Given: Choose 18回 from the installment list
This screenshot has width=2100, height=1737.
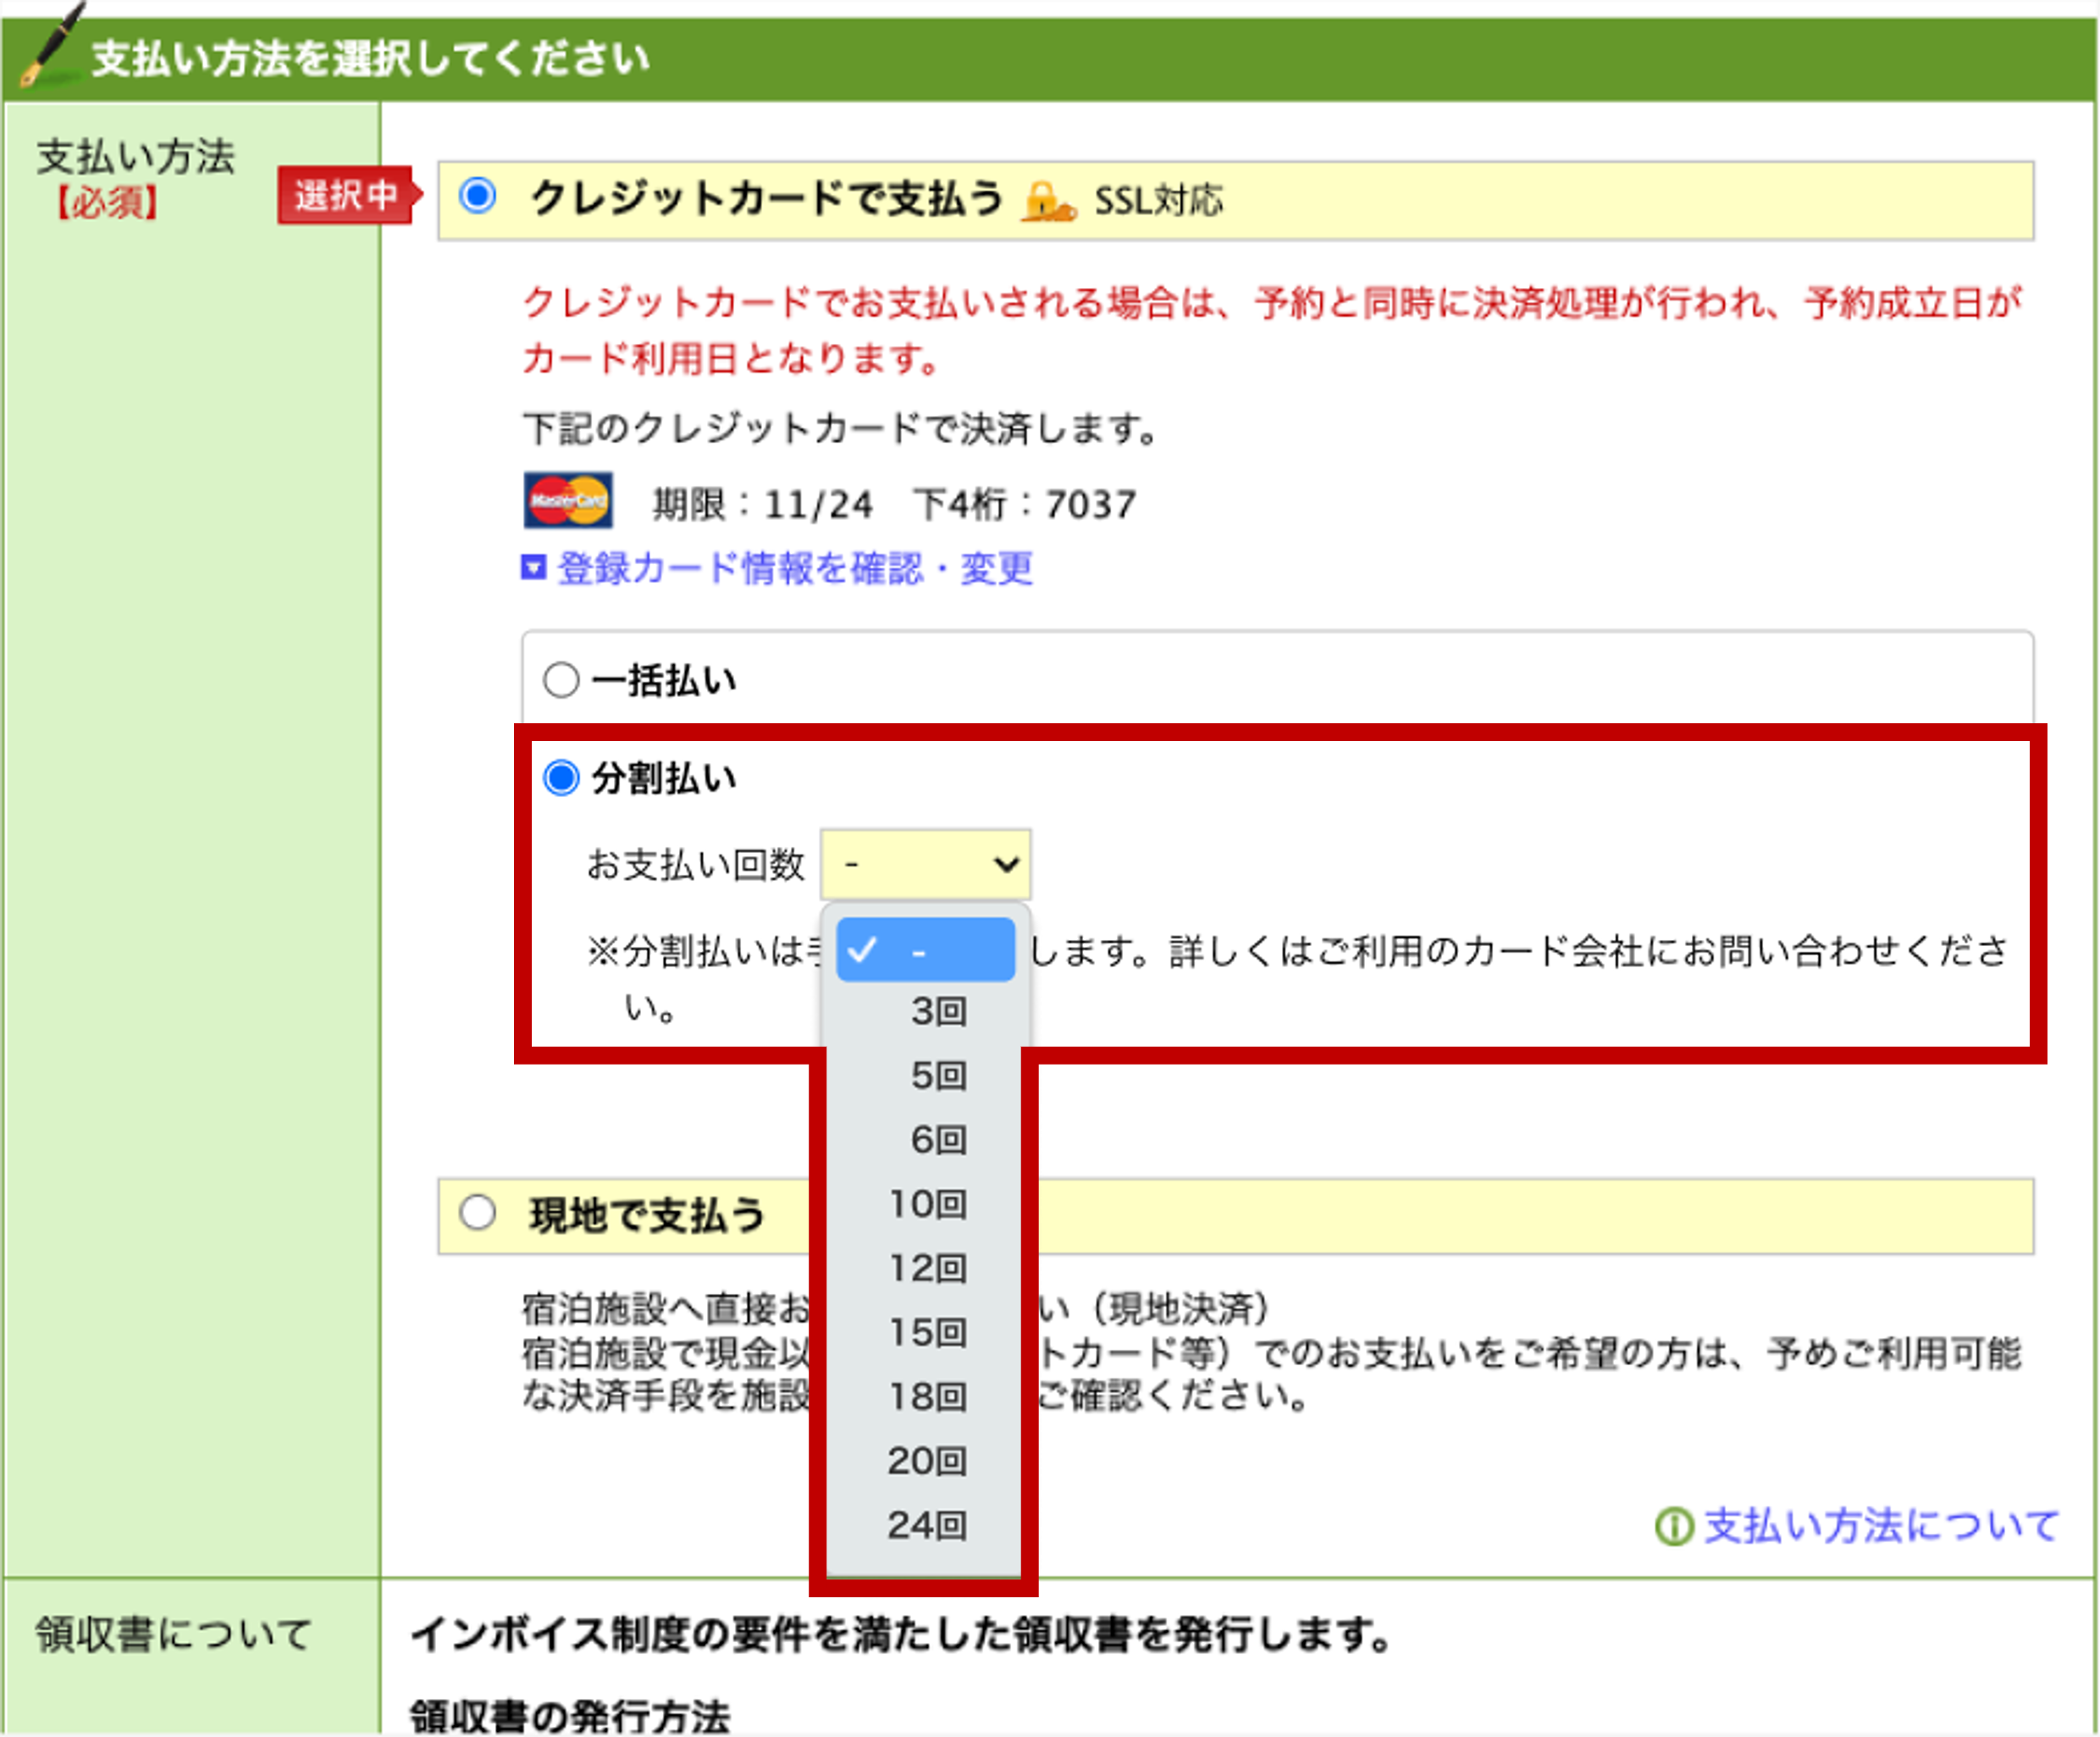Looking at the screenshot, I should point(928,1397).
